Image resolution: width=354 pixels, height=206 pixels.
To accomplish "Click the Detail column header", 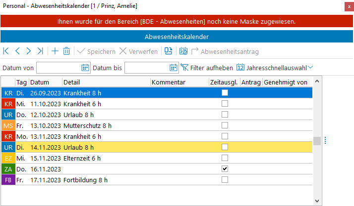I will click(x=106, y=82).
